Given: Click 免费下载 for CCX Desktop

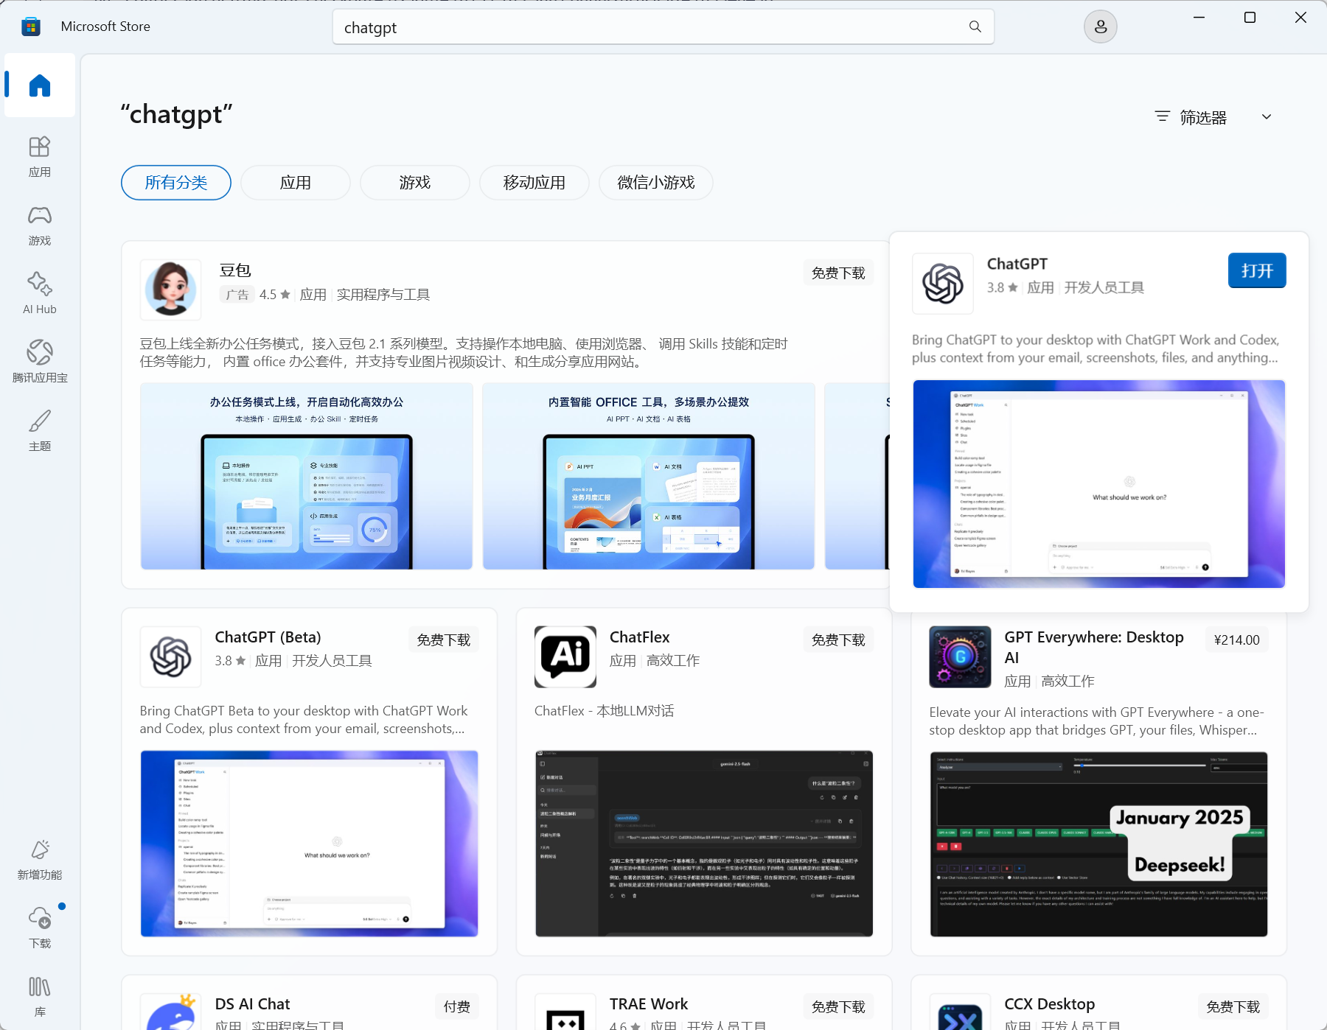Looking at the screenshot, I should [1233, 1006].
